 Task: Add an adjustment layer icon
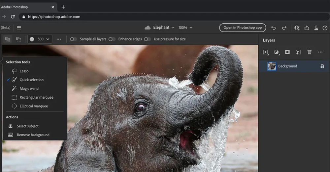pos(277,52)
